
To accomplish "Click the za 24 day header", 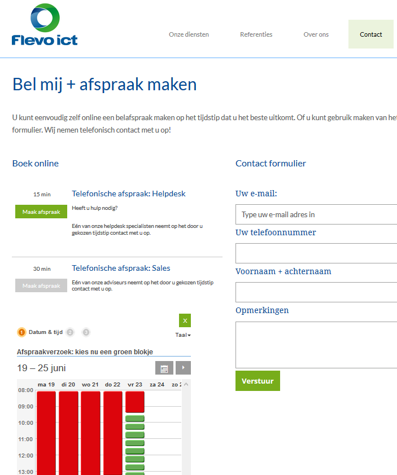I will 157,384.
